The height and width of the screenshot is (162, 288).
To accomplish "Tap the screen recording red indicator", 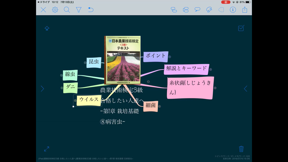I will pos(226,2).
